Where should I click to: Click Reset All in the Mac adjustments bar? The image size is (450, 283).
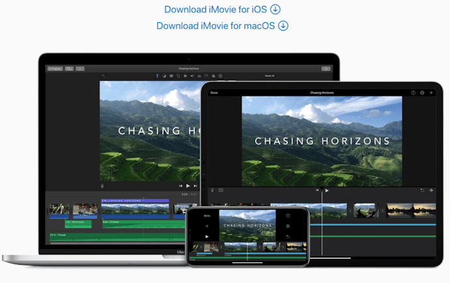pos(269,76)
